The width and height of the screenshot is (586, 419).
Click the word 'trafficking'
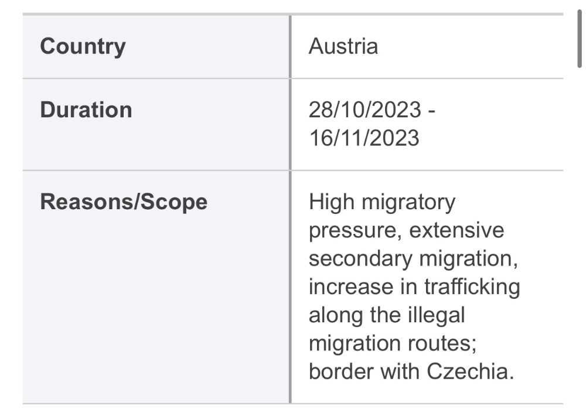coord(472,287)
